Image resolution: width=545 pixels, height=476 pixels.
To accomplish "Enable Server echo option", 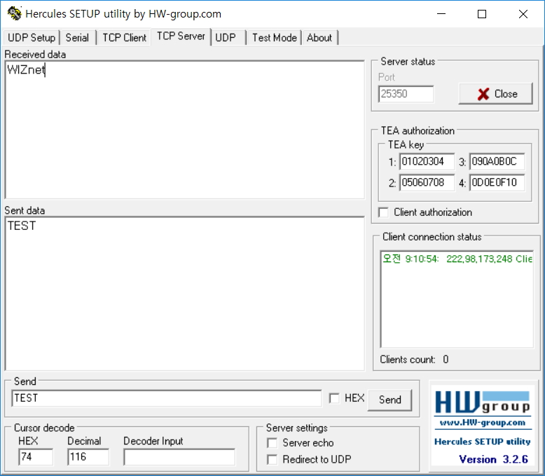I will (272, 443).
